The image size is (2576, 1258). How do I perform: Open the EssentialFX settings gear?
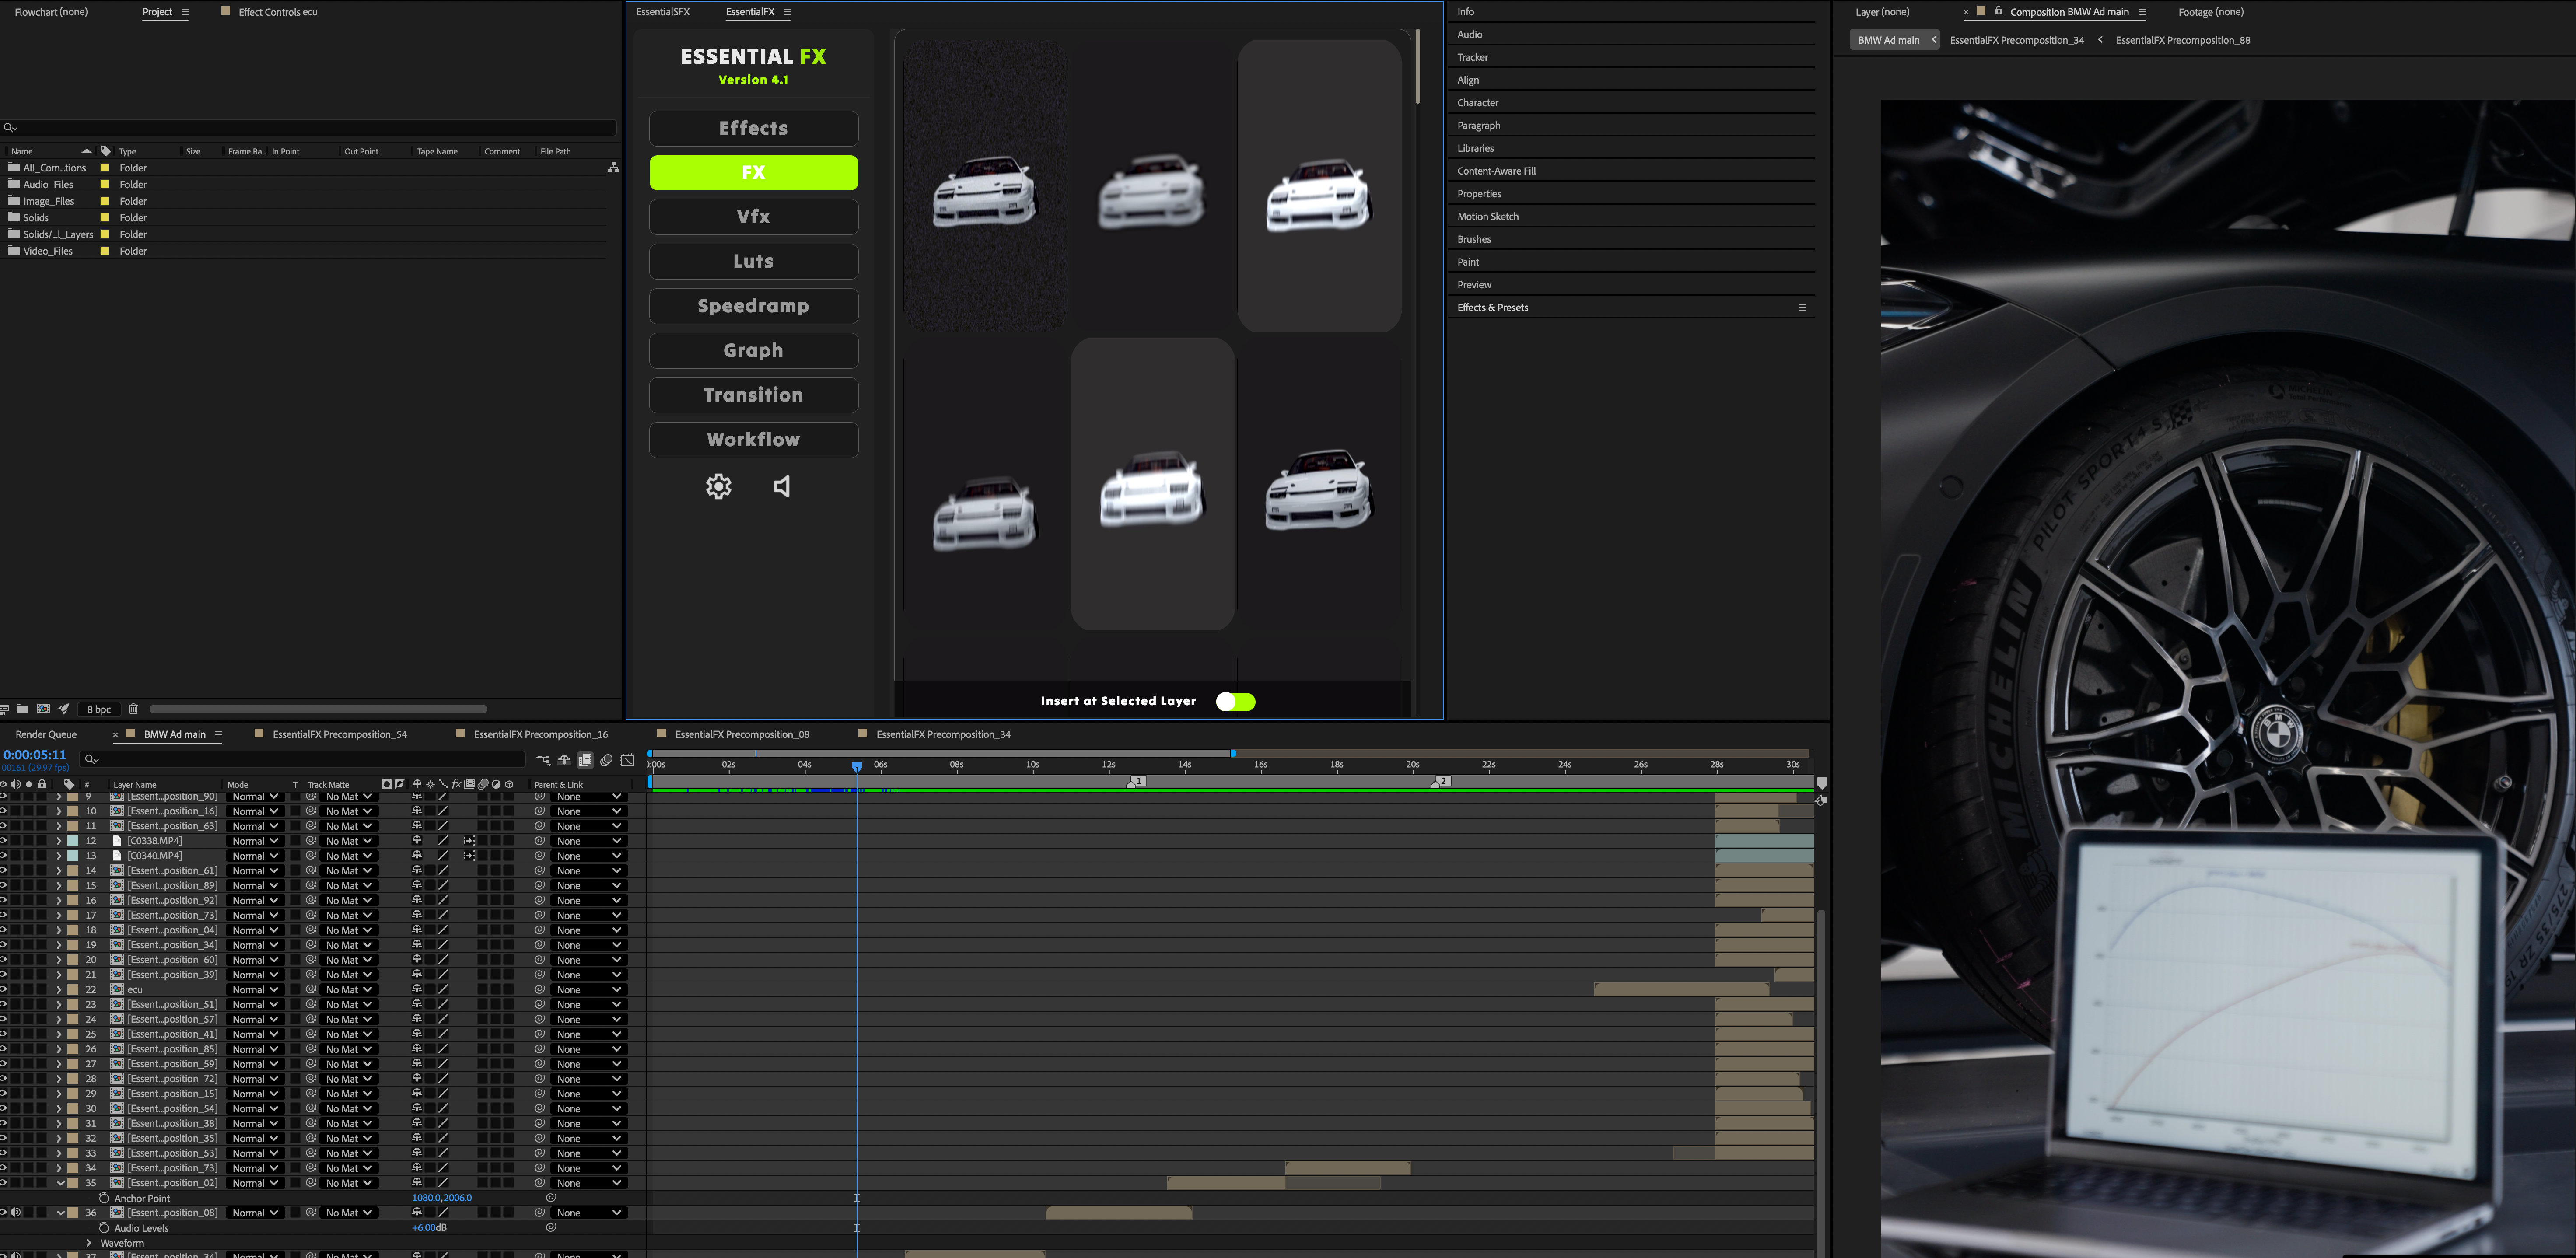pyautogui.click(x=718, y=487)
